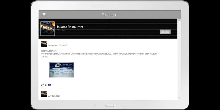The width and height of the screenshot is (220, 110).
Task: Open the Christmas closing time image
Action: [62, 70]
